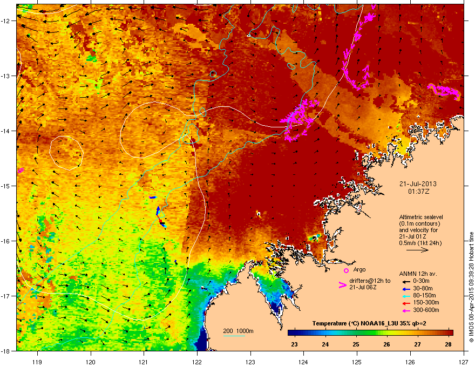
Task: Select the magenta 300-600m arrow legend symbol
Action: pos(406,310)
